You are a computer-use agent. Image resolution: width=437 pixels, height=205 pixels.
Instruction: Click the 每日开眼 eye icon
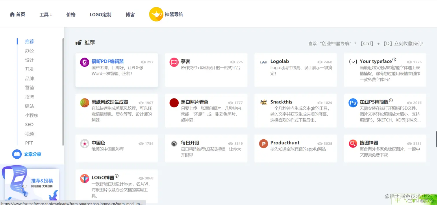[x=174, y=143]
